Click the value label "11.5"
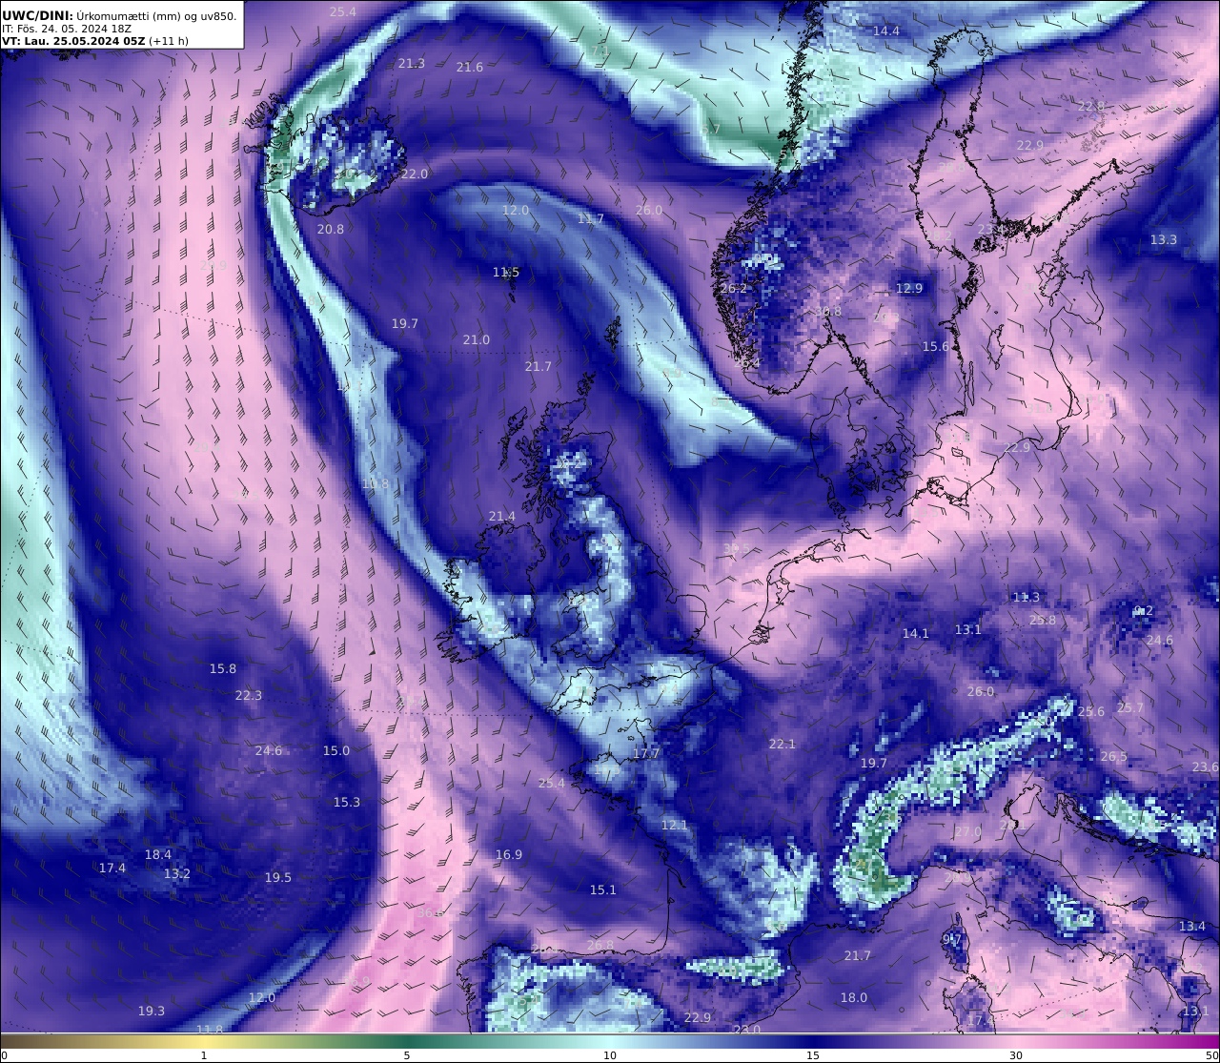 point(506,273)
